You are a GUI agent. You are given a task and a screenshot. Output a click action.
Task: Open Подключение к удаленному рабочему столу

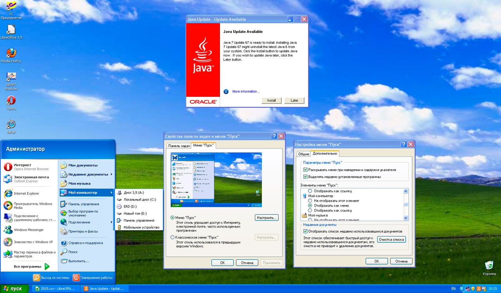click(29, 218)
